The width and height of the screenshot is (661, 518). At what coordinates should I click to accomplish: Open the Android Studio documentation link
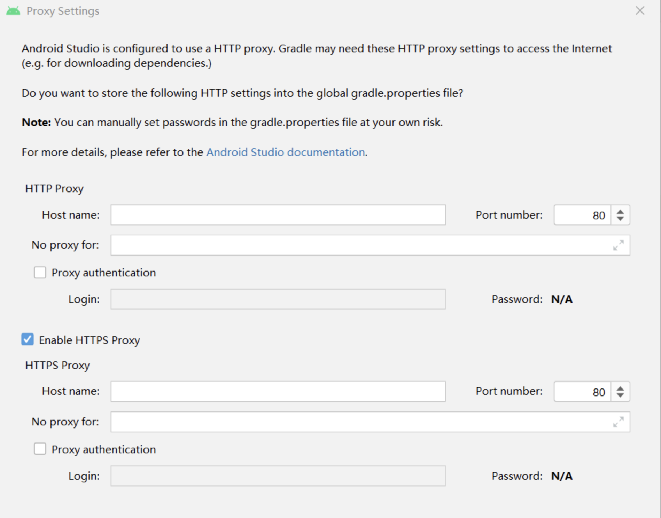[x=286, y=152]
